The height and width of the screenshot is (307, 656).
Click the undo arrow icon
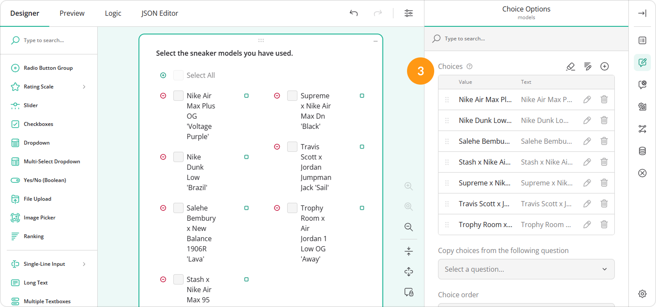click(x=353, y=13)
